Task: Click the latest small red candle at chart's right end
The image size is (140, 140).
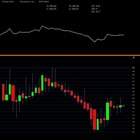Action: click(124, 106)
